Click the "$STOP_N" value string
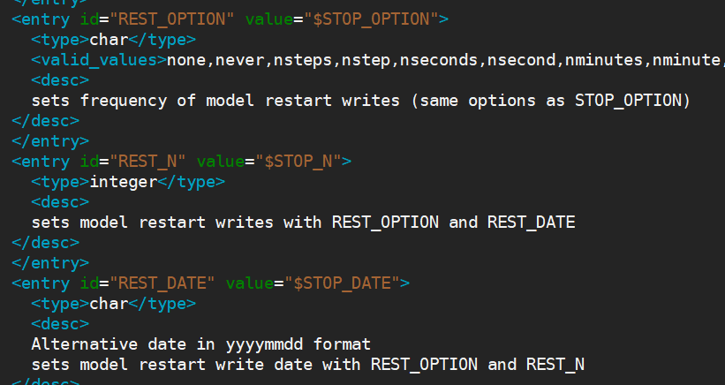The width and height of the screenshot is (725, 385). [x=298, y=162]
